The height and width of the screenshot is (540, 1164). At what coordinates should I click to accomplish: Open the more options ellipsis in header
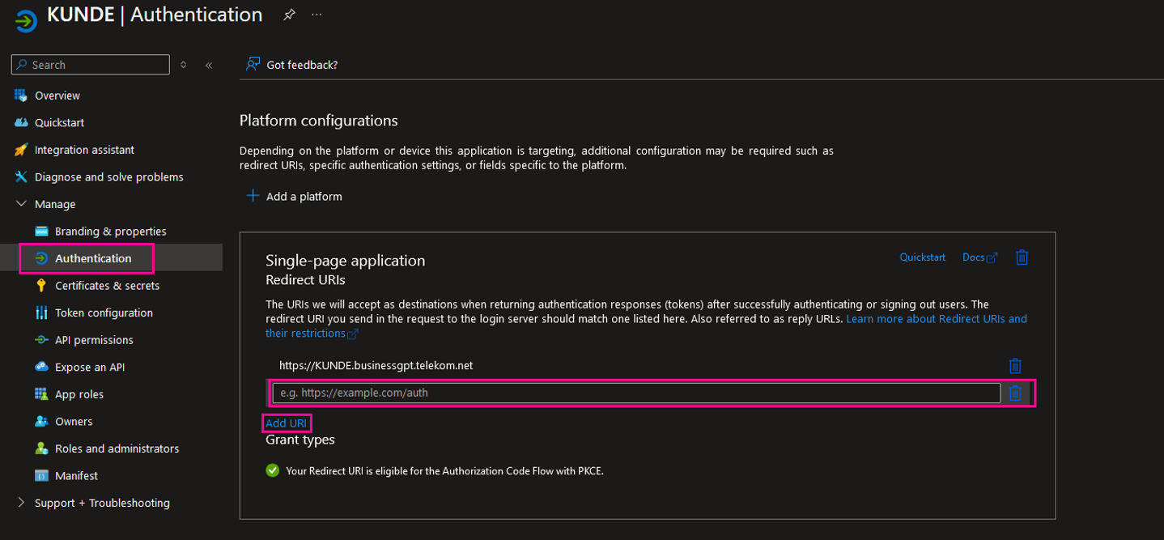pos(316,15)
